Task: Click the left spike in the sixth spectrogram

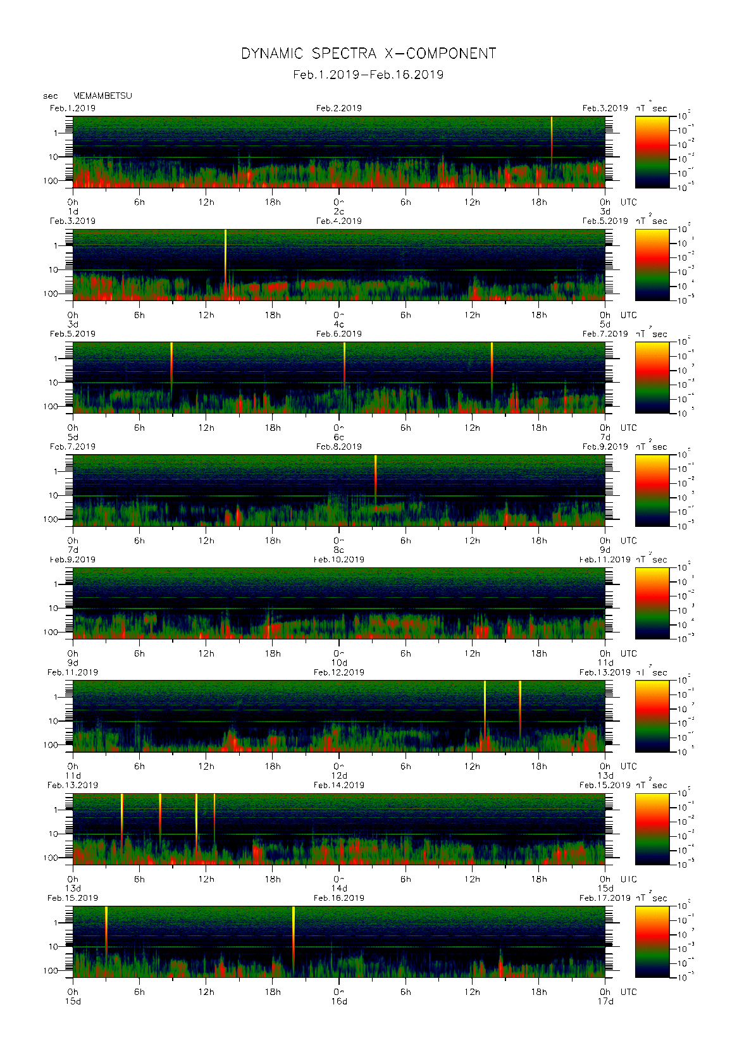Action: click(485, 702)
